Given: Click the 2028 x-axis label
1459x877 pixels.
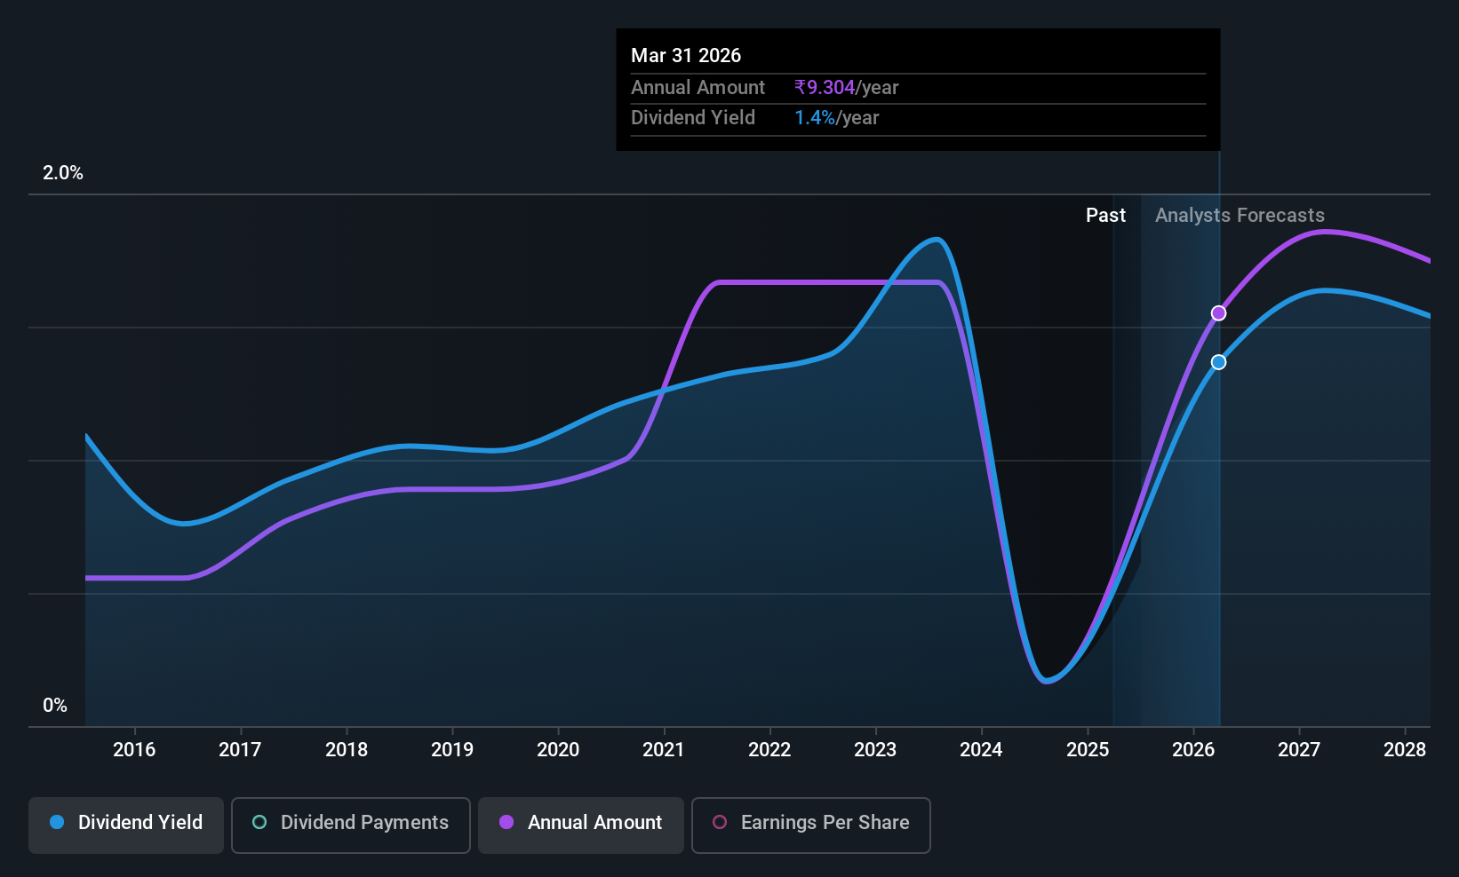Looking at the screenshot, I should point(1405,750).
